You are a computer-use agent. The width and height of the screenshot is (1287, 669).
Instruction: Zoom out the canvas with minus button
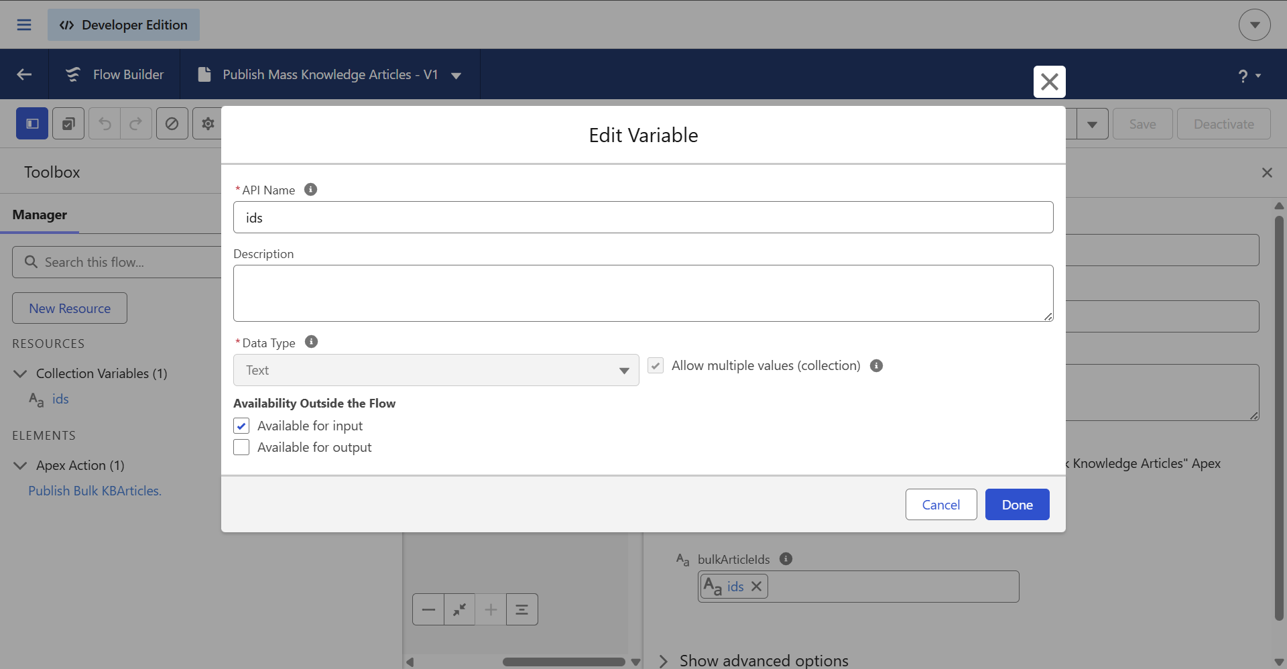pos(428,609)
